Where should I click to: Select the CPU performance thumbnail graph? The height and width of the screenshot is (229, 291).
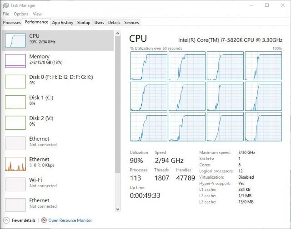15,40
